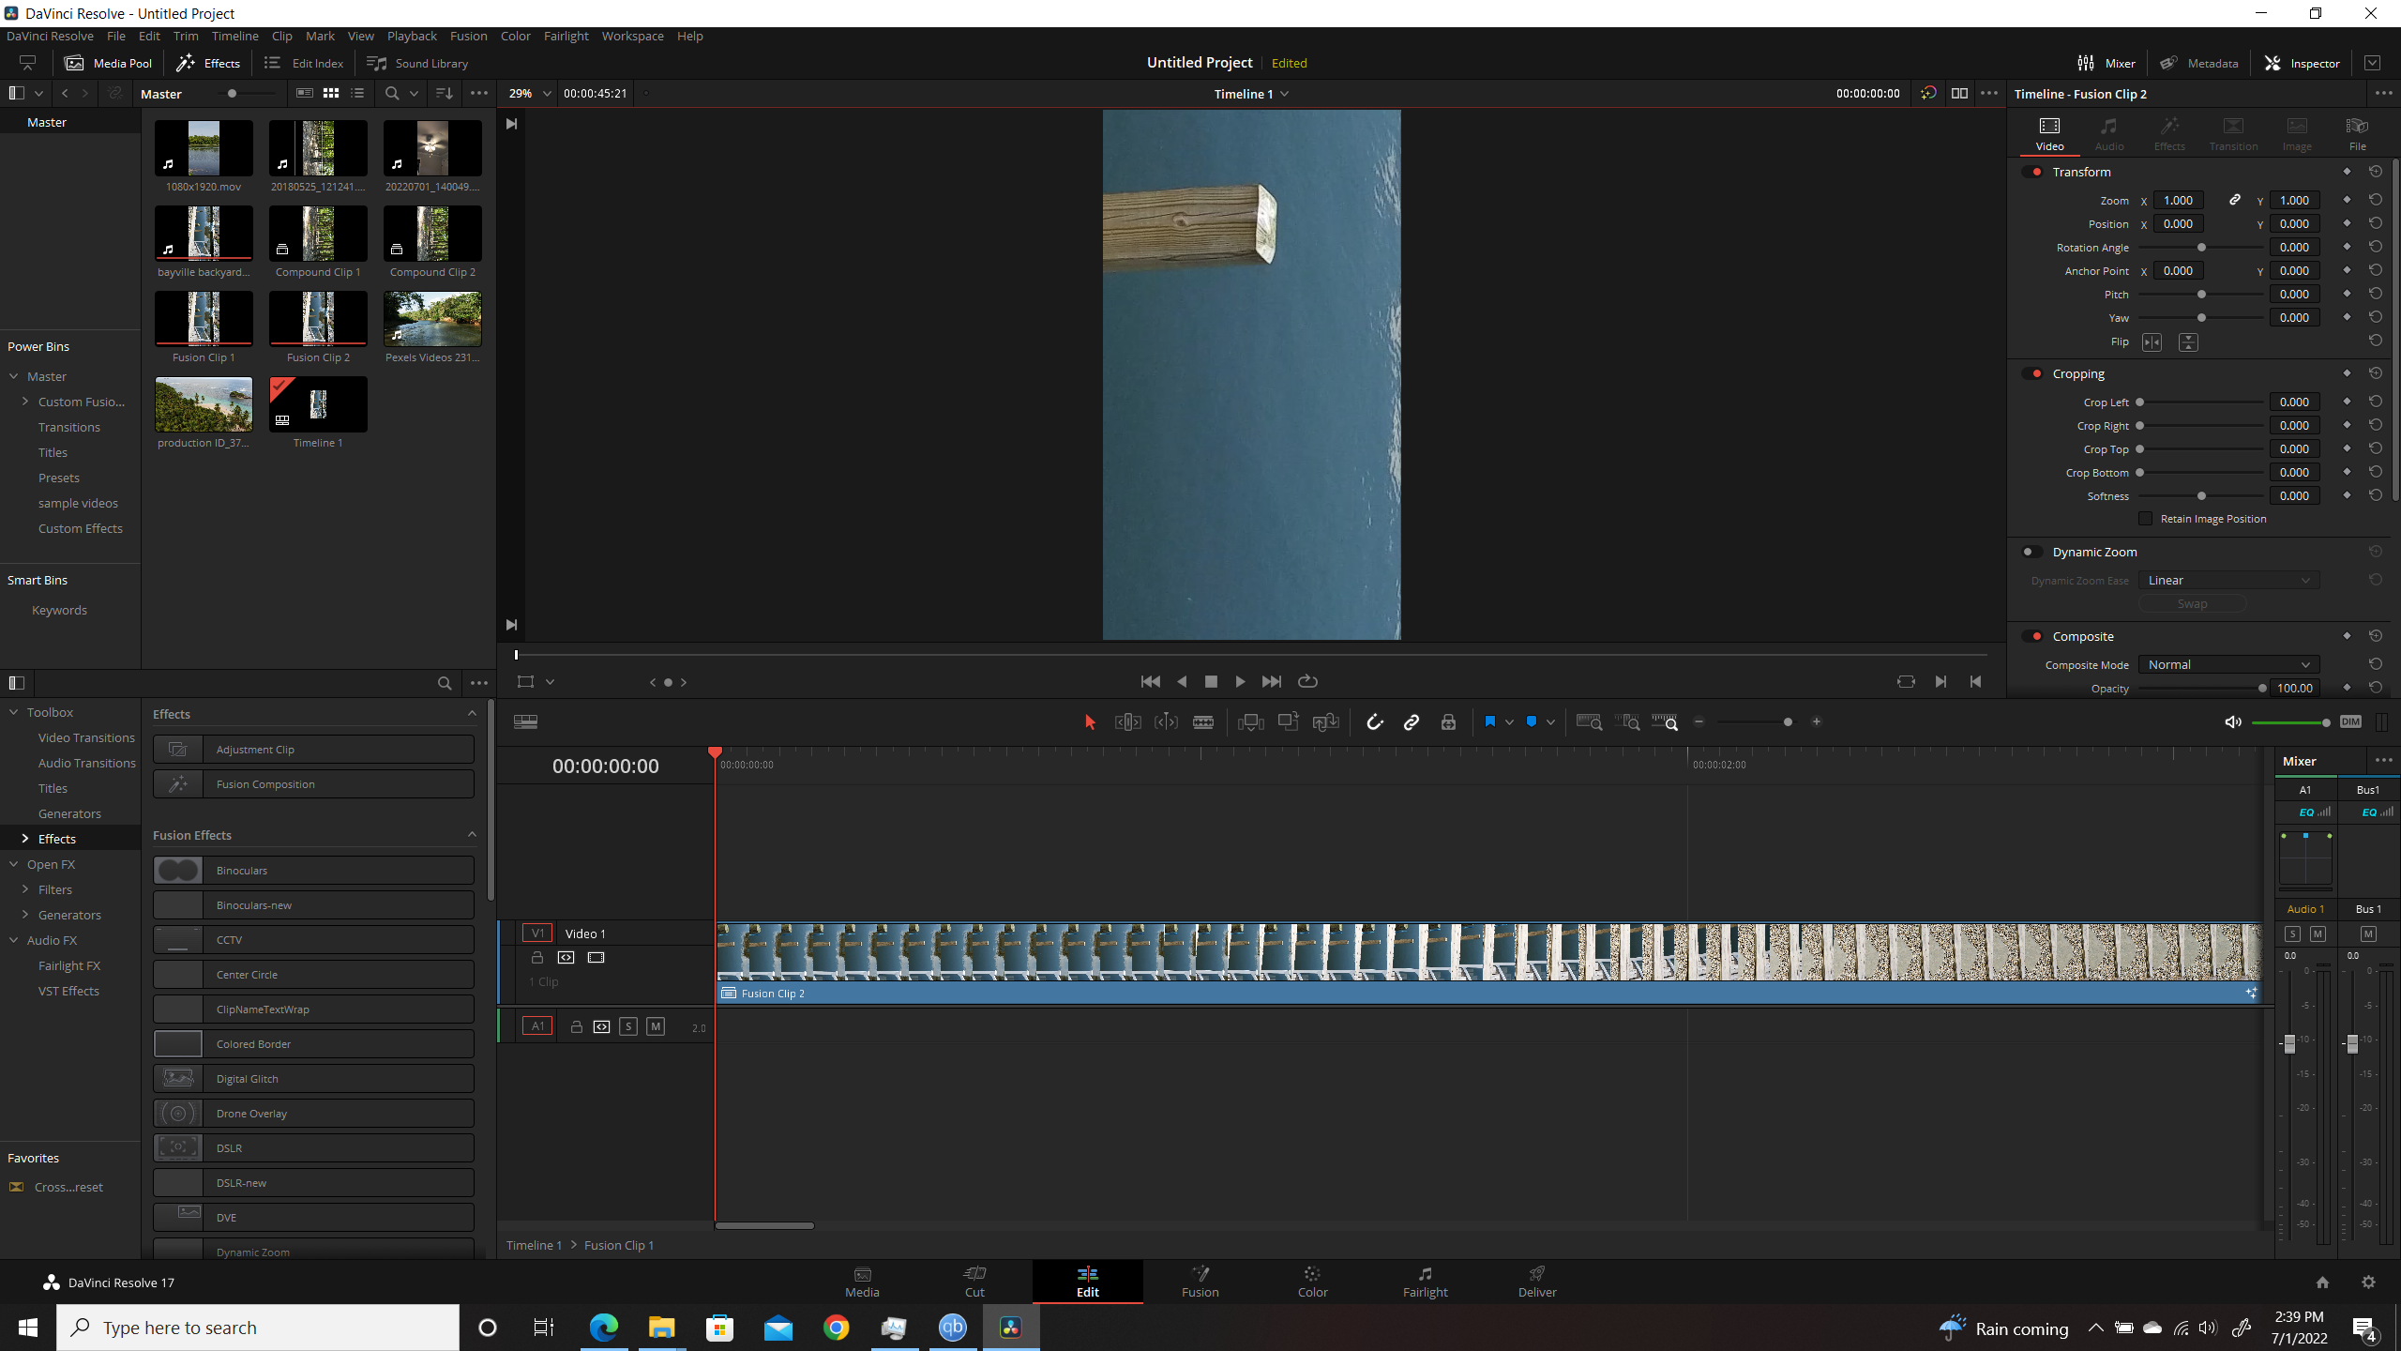
Task: Expand Effects tree item in Toolbox
Action: coord(25,838)
